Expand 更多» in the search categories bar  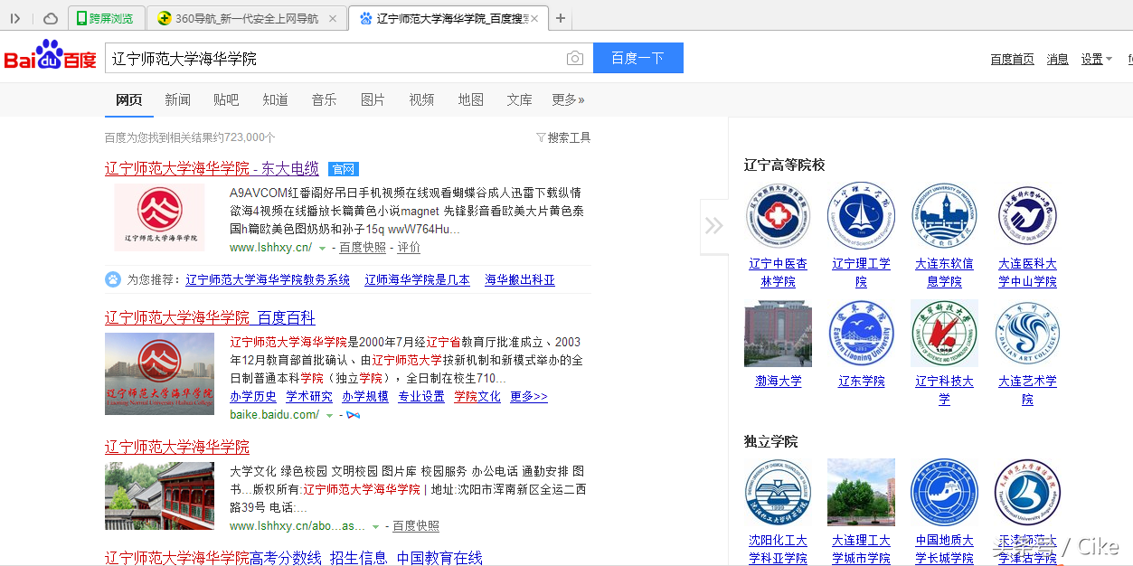pos(568,99)
